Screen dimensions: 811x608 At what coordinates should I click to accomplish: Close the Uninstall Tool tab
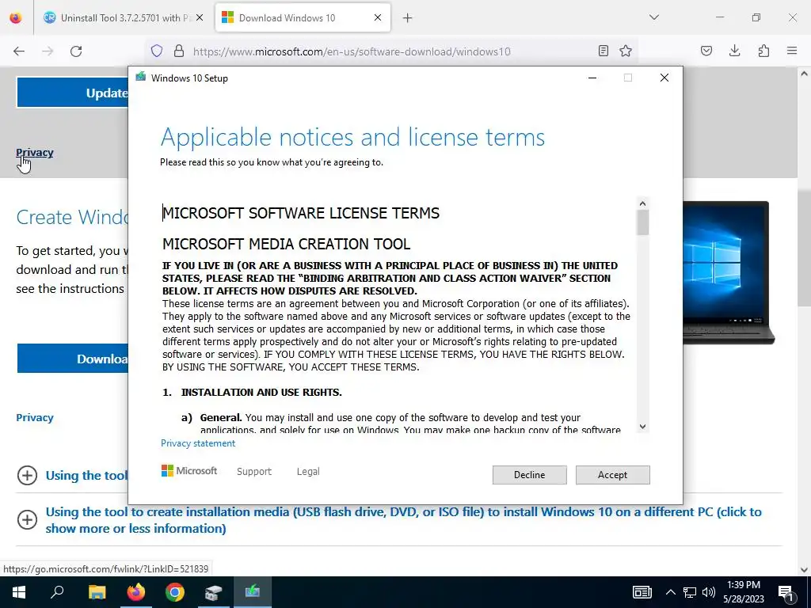coord(200,18)
